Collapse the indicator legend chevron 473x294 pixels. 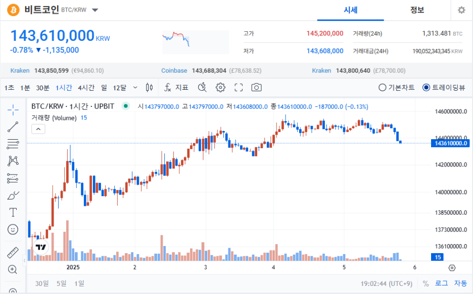(38, 129)
